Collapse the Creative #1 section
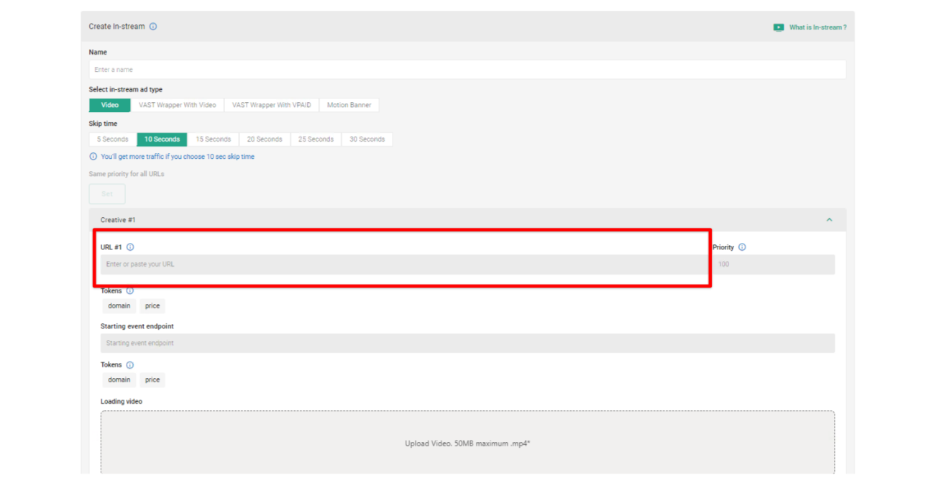The image size is (929, 488). pos(829,220)
